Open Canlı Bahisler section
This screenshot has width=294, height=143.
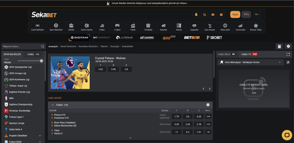click(x=37, y=27)
